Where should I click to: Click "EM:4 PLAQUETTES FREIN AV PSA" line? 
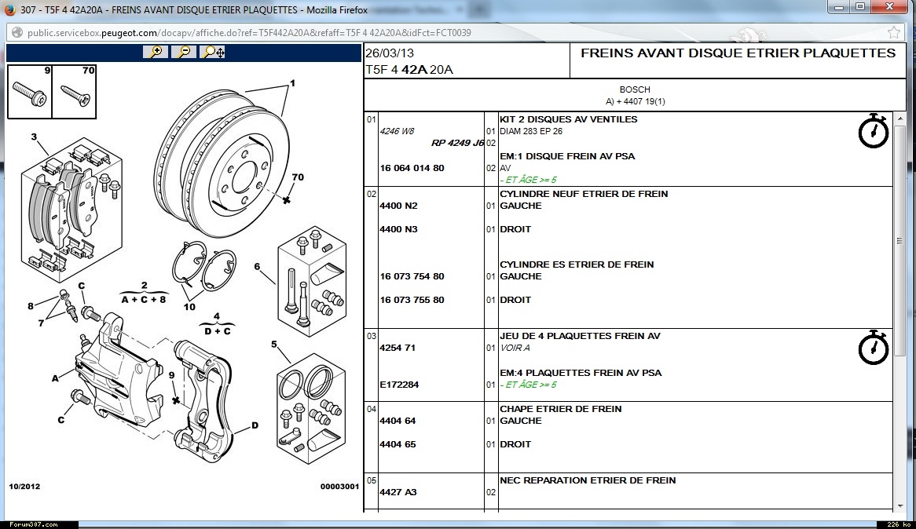point(581,373)
